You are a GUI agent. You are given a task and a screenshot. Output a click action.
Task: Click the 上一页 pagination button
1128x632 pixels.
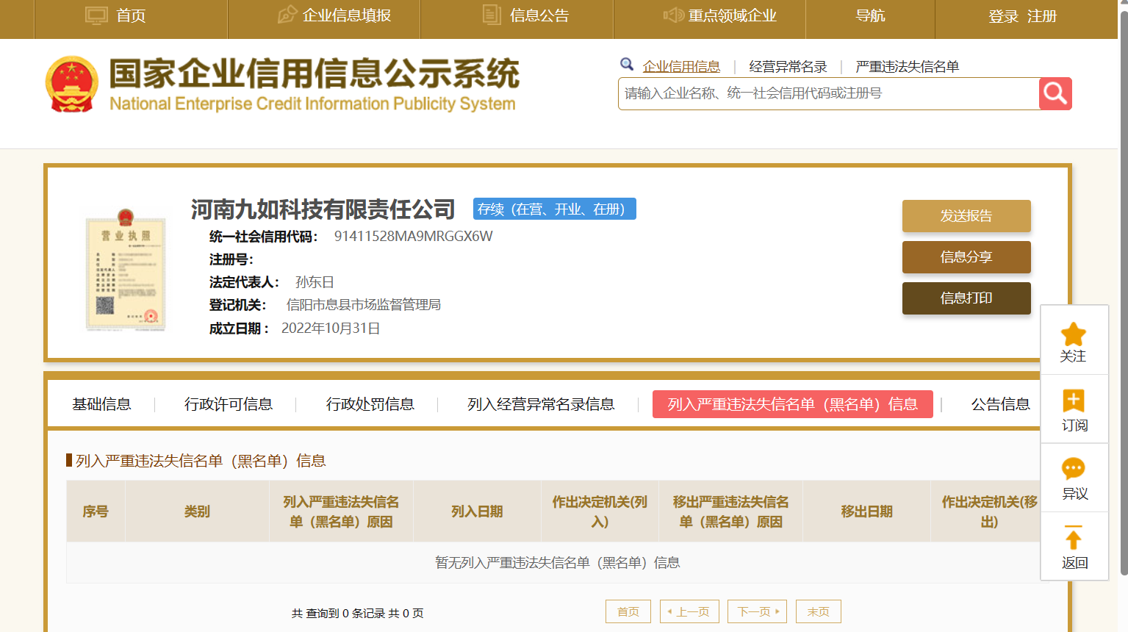[x=689, y=611]
